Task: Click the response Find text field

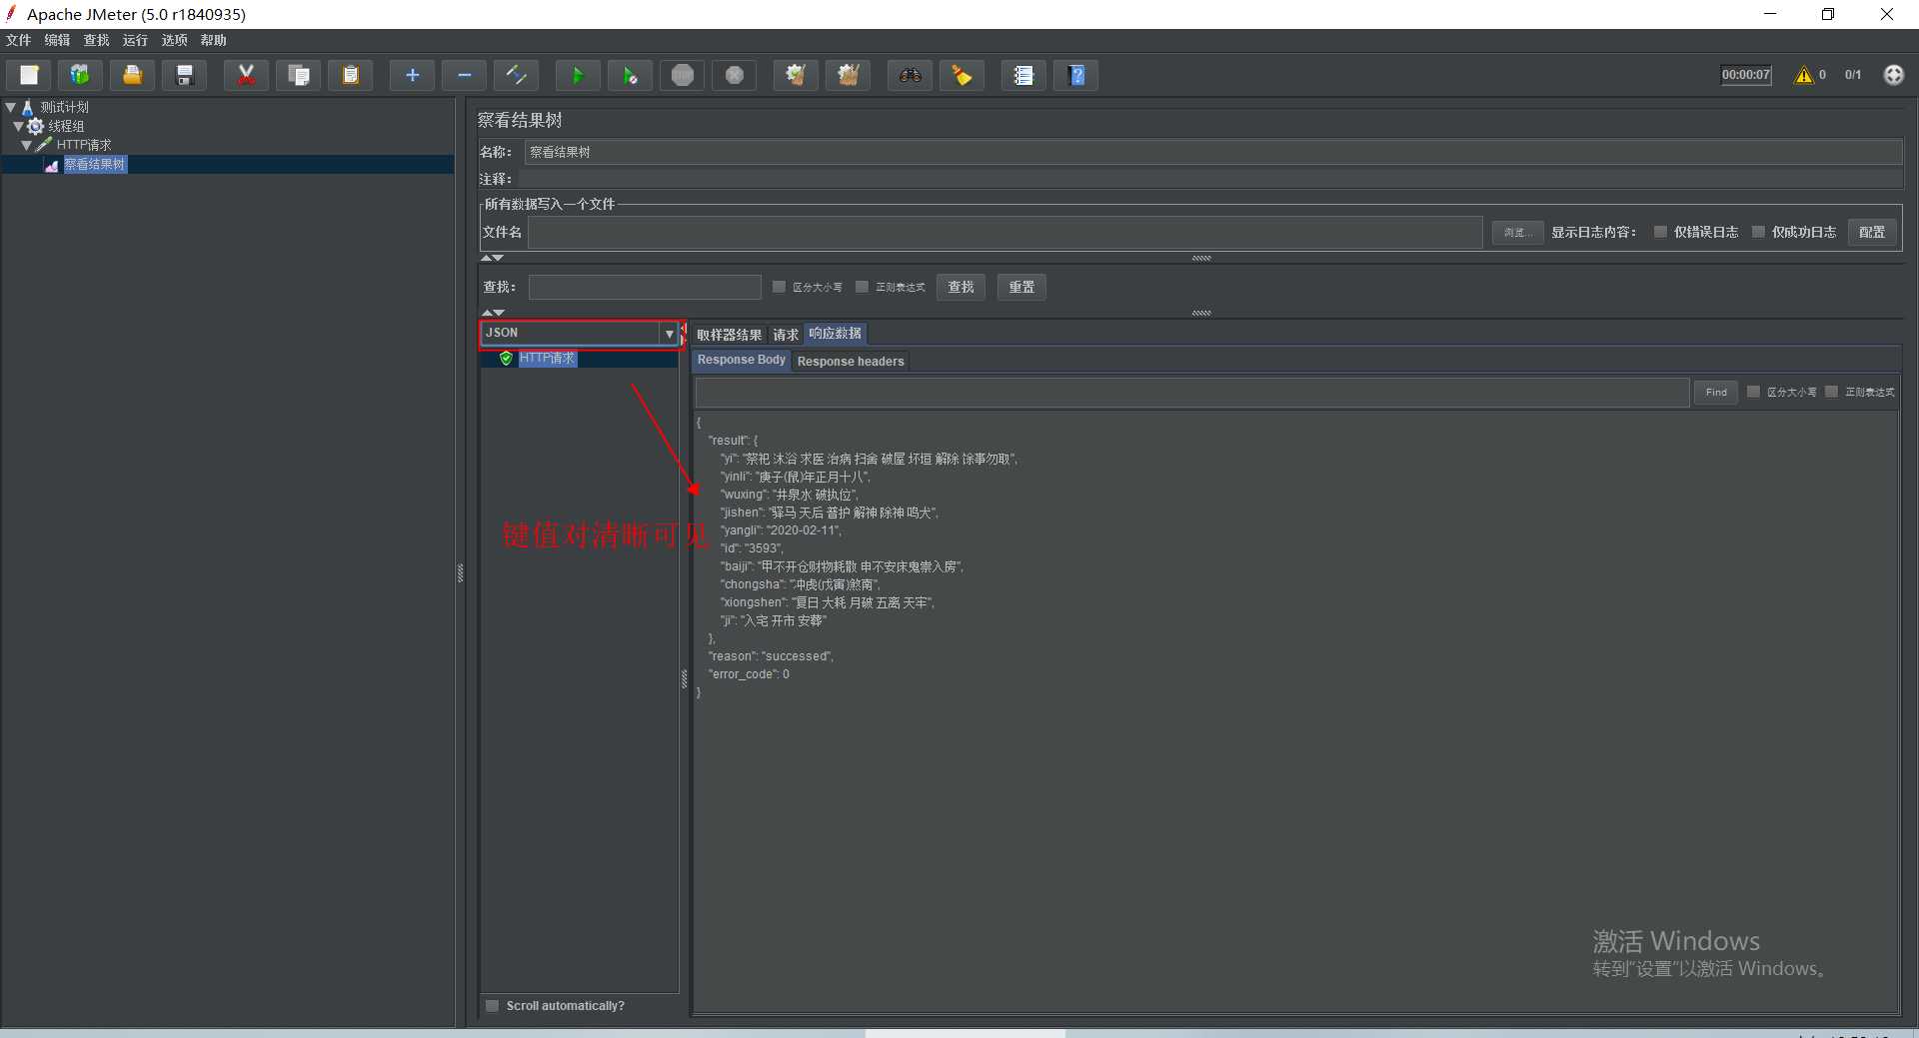Action: click(x=1192, y=392)
